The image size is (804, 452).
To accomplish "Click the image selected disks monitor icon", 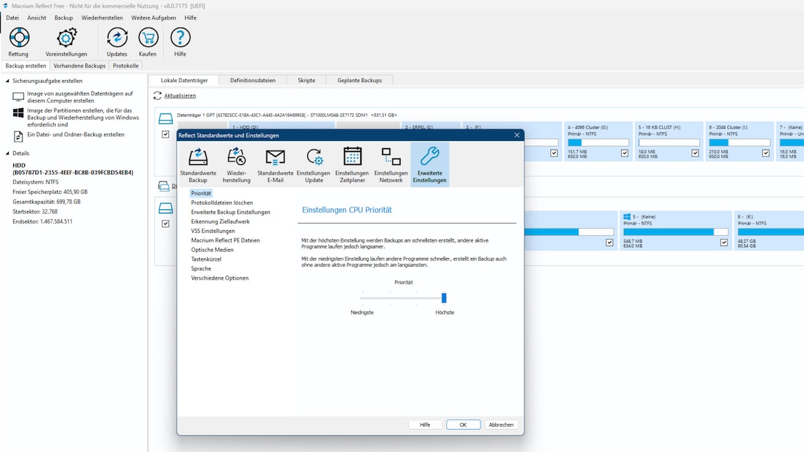I will (18, 97).
